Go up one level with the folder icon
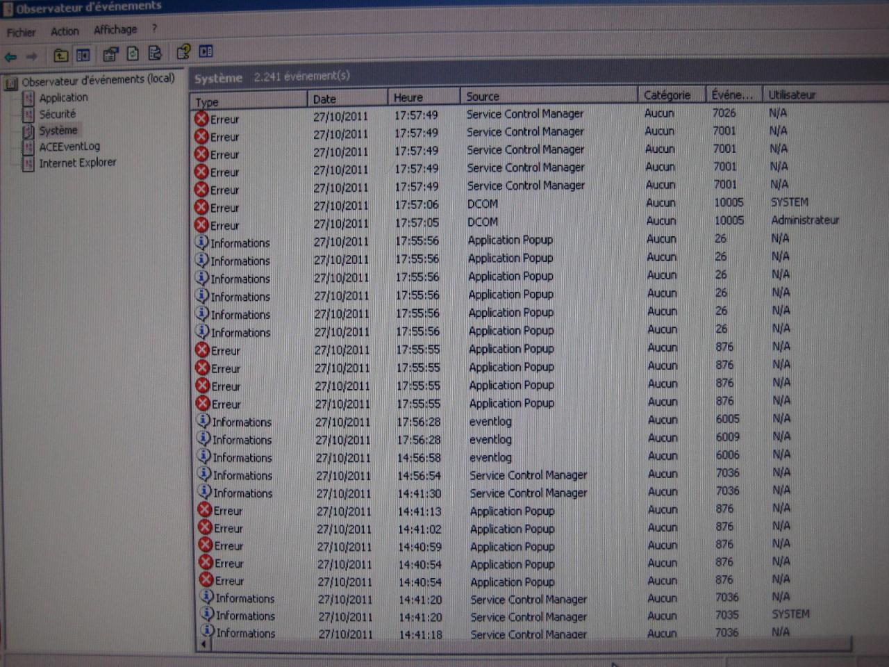This screenshot has height=667, width=889. pyautogui.click(x=61, y=55)
